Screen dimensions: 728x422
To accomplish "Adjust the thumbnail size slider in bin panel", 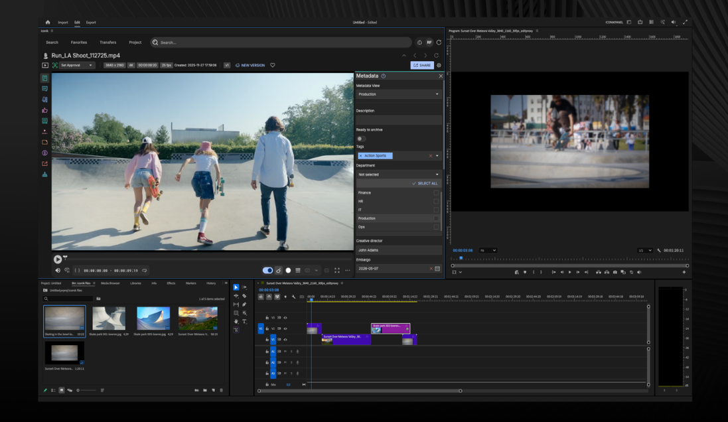I will (x=86, y=390).
